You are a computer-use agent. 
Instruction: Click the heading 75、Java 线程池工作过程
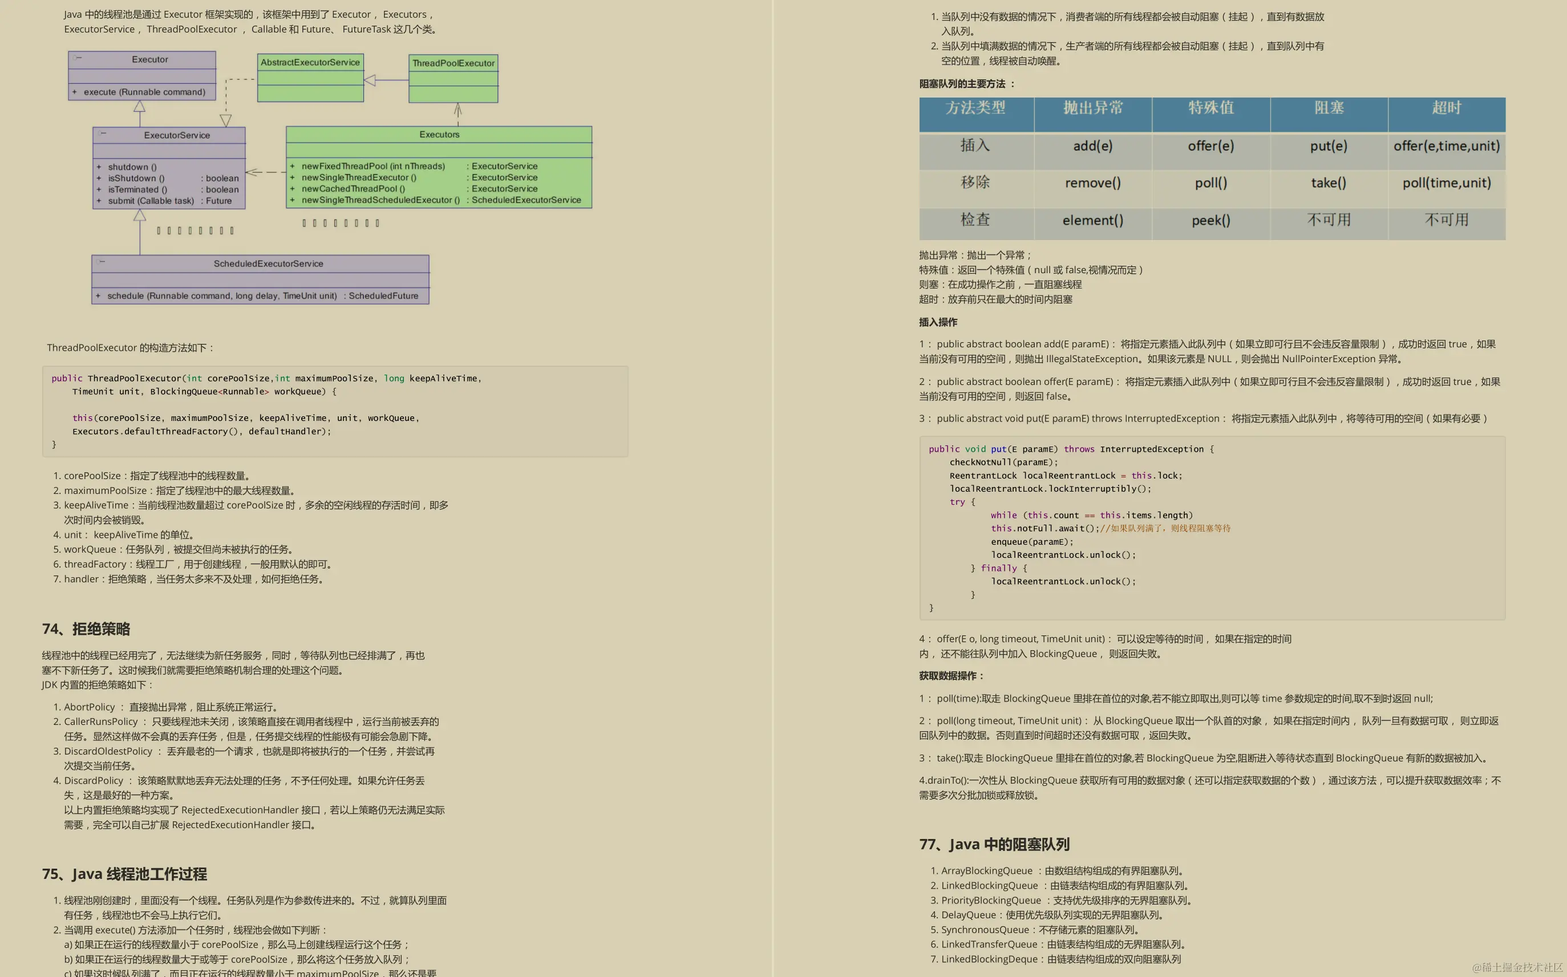[x=124, y=874]
